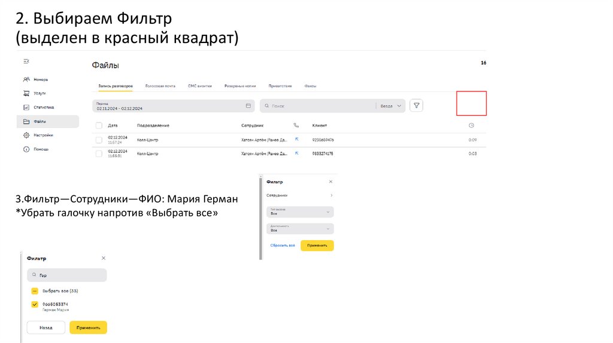Switch to the Запись разговоров tab
613x343 pixels.
pyautogui.click(x=116, y=86)
